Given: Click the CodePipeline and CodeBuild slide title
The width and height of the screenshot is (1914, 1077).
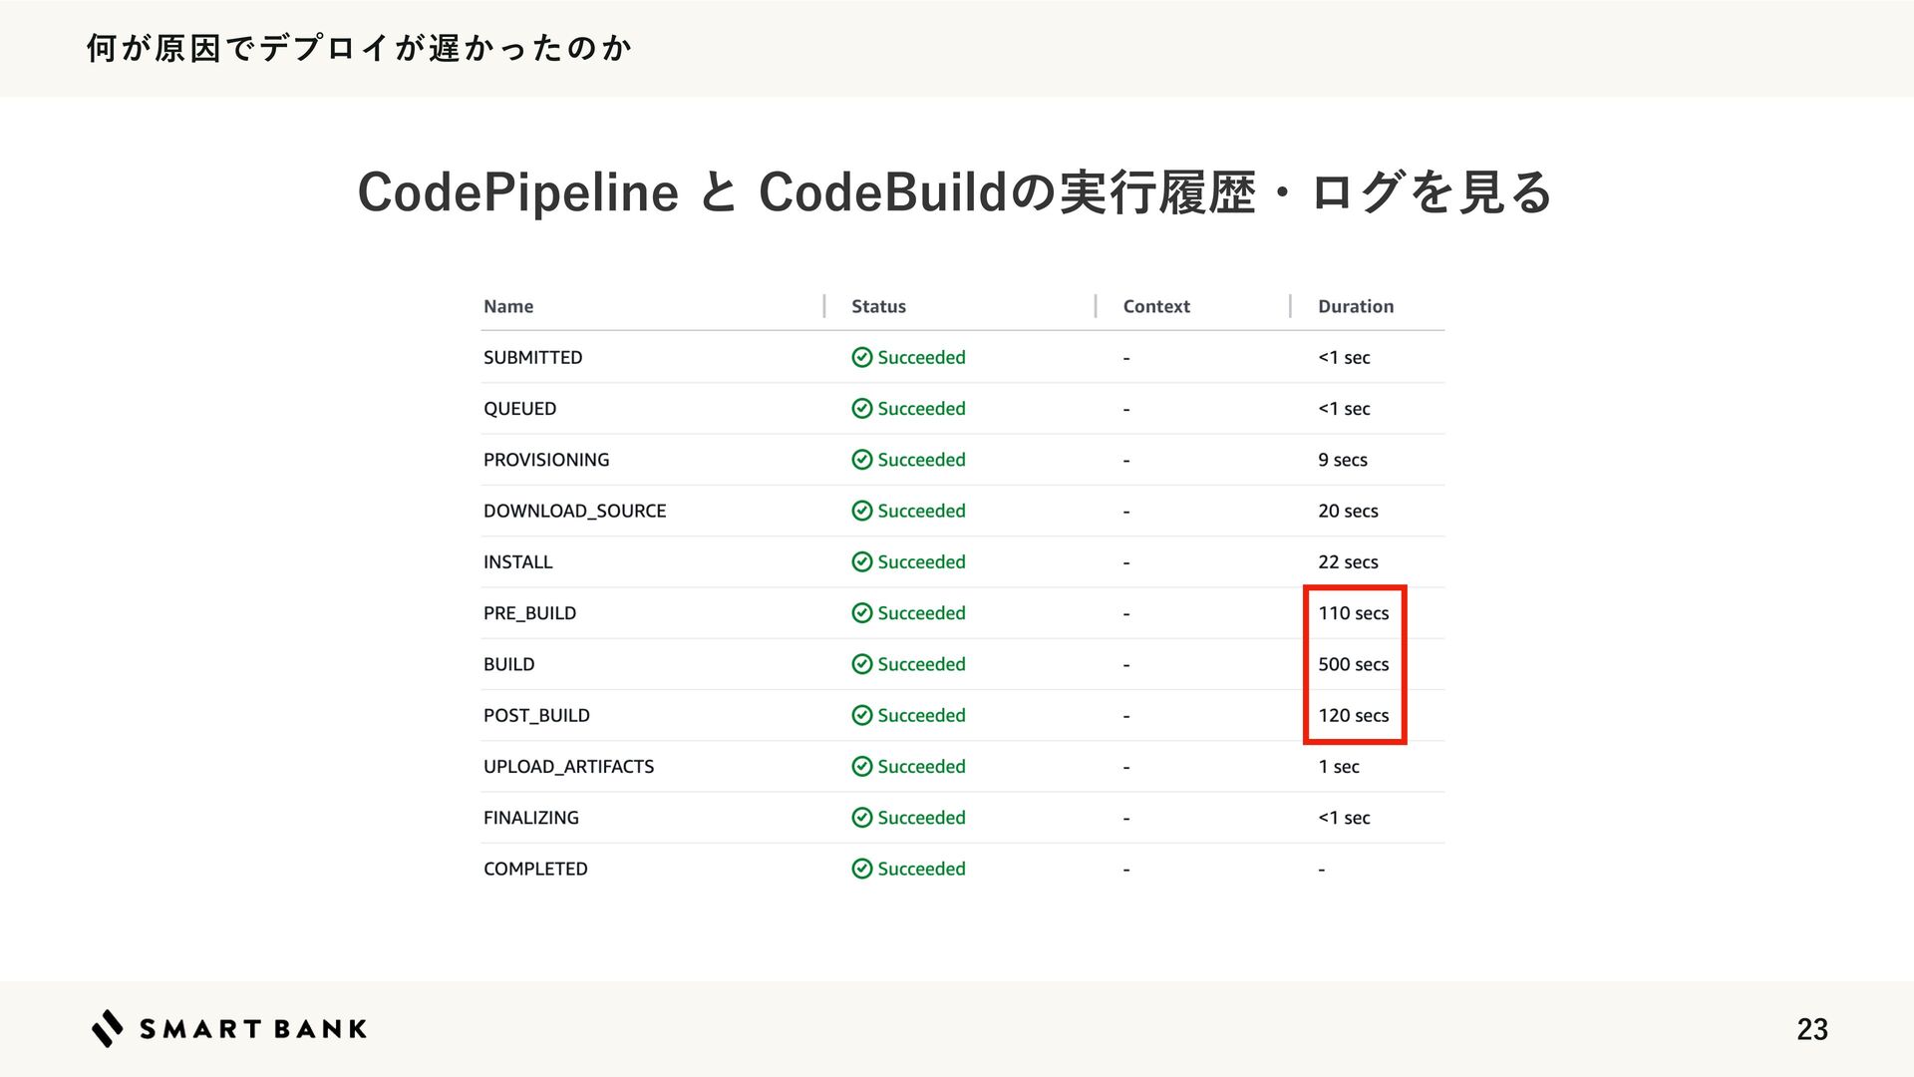Looking at the screenshot, I should [955, 191].
